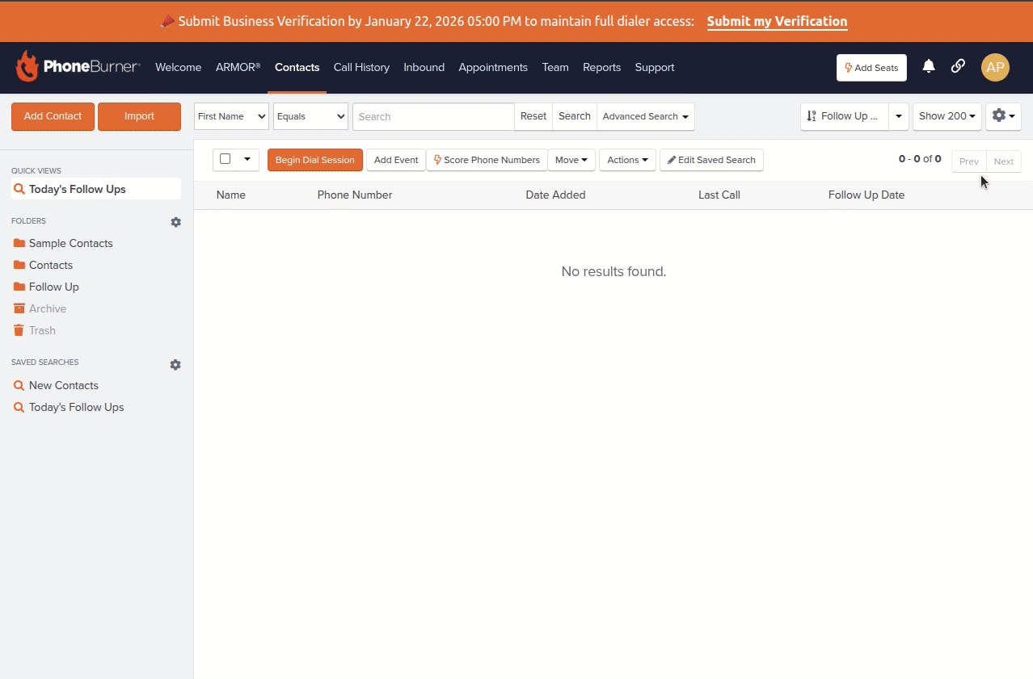Sort by Last Call column header
The height and width of the screenshot is (679, 1033).
pos(719,195)
